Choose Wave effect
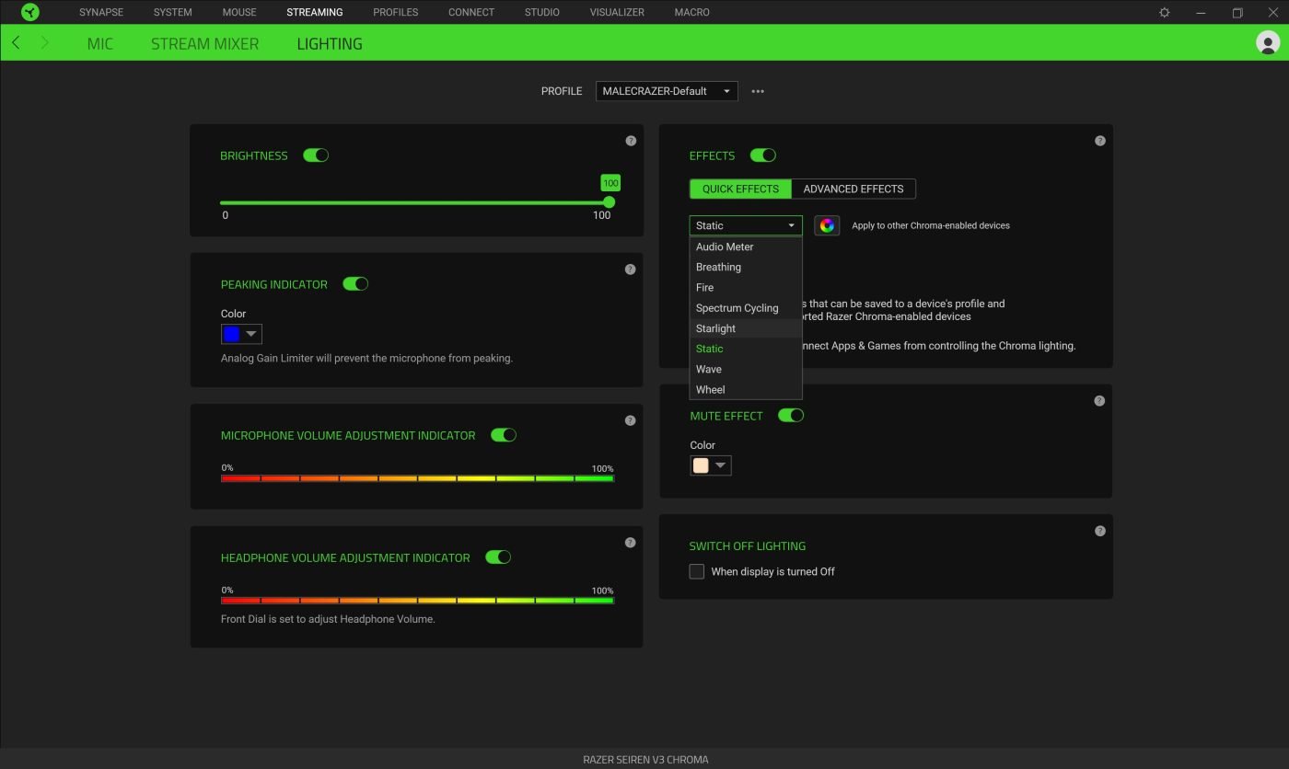 coord(746,369)
